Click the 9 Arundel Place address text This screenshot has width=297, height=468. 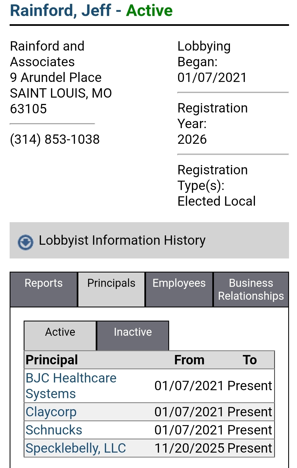click(x=56, y=78)
